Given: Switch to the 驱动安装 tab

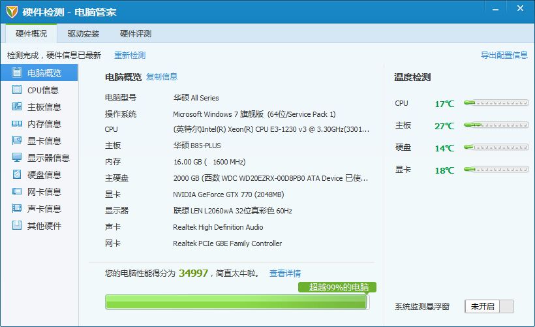Looking at the screenshot, I should 84,33.
